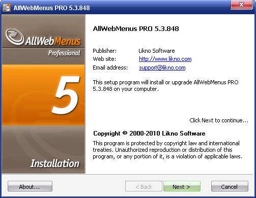Click the copyright law warning paragraph
Screen dimensions: 256x198
[x=167, y=150]
